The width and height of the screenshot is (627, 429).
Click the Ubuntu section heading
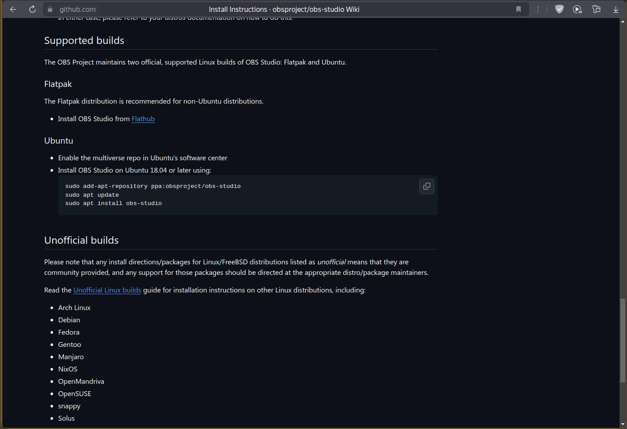[58, 141]
